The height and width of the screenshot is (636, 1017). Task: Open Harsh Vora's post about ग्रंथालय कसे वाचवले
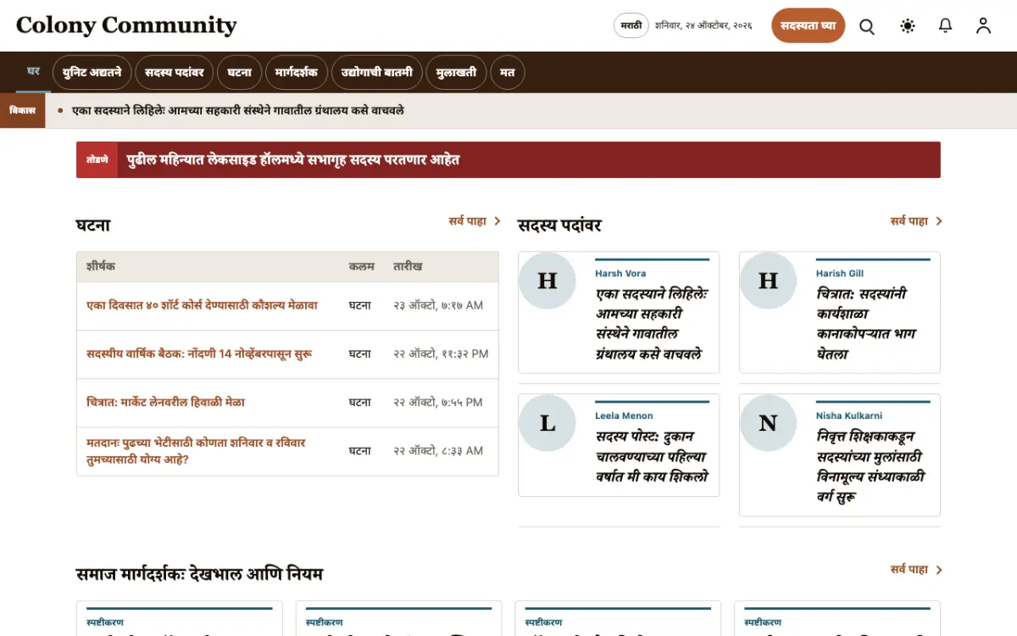click(652, 324)
